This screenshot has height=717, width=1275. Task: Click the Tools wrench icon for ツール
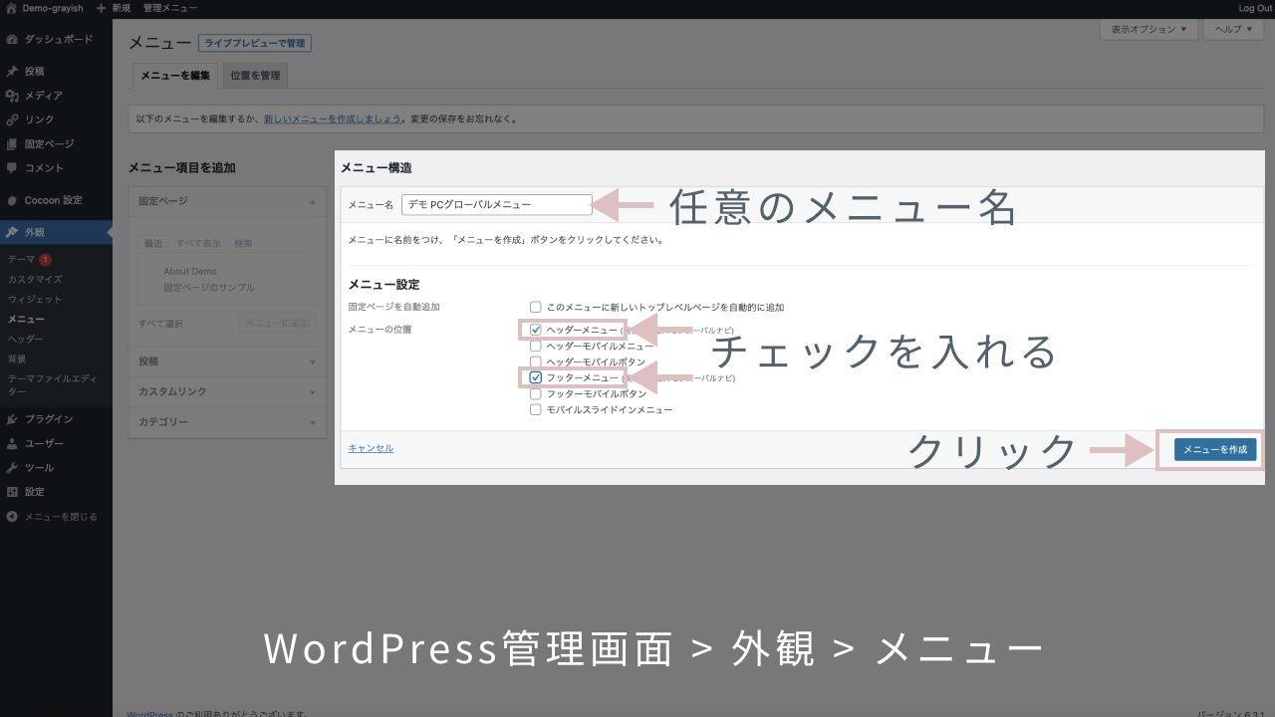[x=11, y=468]
